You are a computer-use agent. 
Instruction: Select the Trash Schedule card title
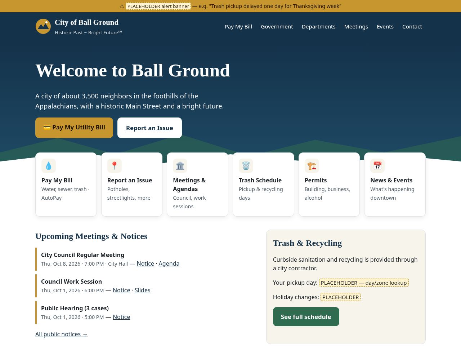[260, 180]
